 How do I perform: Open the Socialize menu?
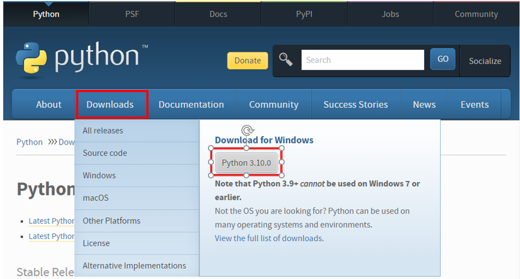pyautogui.click(x=485, y=61)
